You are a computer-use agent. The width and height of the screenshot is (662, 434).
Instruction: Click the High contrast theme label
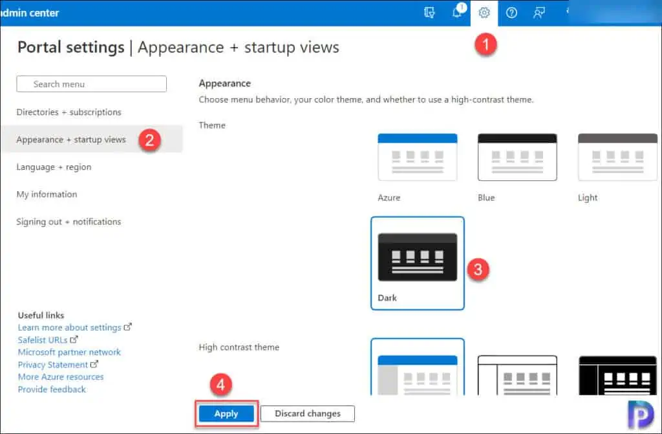[x=239, y=347]
